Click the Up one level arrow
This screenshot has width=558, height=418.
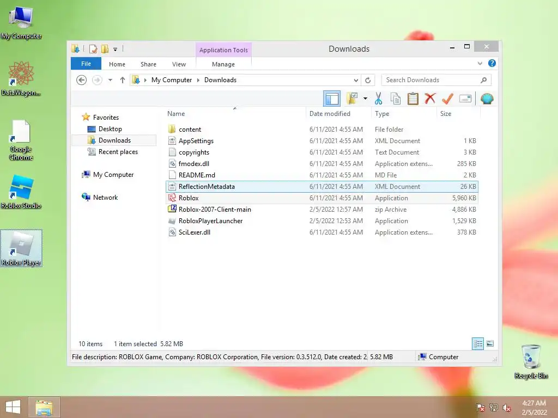click(x=123, y=80)
